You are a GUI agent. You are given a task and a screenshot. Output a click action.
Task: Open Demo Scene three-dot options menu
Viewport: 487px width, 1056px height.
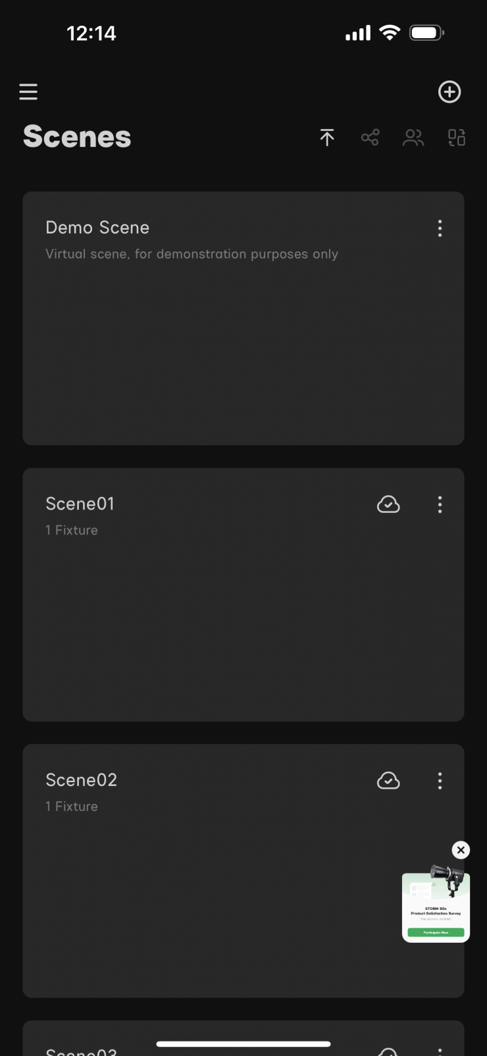pyautogui.click(x=440, y=228)
